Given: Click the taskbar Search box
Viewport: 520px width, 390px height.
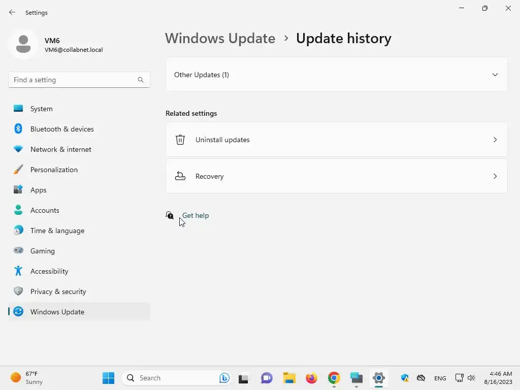Looking at the screenshot, I should point(176,378).
